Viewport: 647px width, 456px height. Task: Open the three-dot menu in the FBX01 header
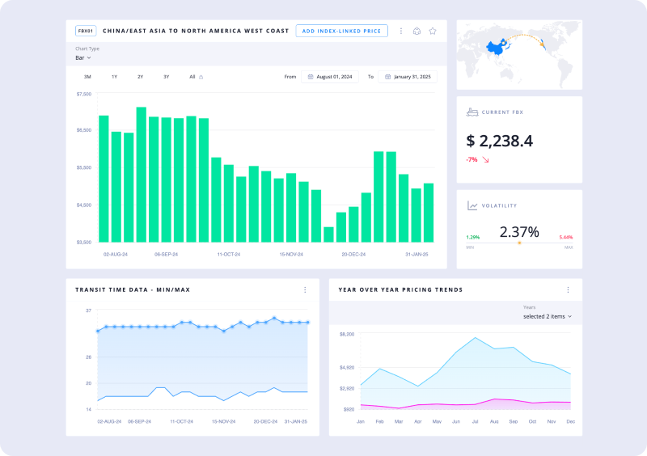(401, 31)
